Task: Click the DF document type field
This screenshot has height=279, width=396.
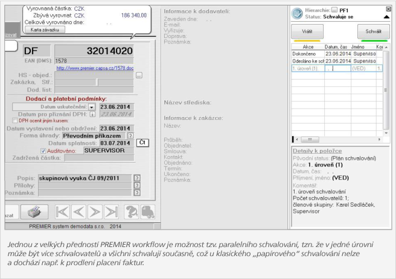Action: pyautogui.click(x=37, y=51)
